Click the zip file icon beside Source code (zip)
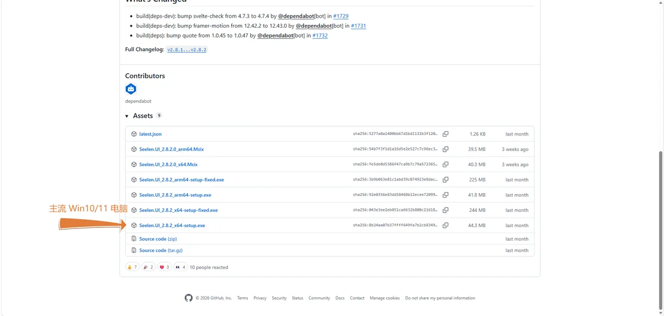 (x=134, y=239)
